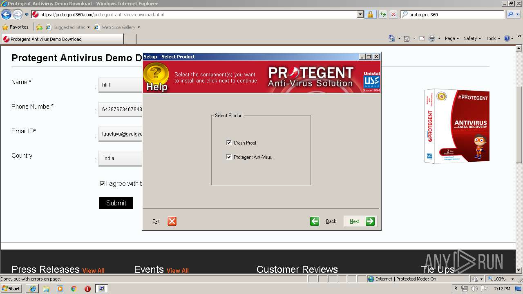Click the Phone Number input field
523x294 pixels.
click(x=120, y=109)
